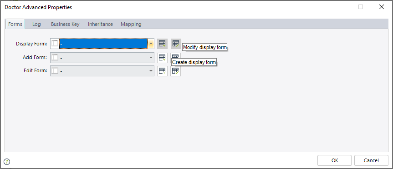393x169 pixels.
Task: Open the Mapping tab
Action: point(131,24)
